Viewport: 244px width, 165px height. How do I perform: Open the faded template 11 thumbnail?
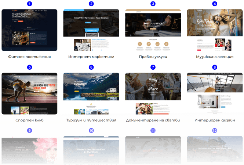coord(153,150)
